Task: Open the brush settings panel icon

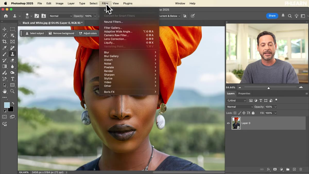Action: (x=37, y=16)
